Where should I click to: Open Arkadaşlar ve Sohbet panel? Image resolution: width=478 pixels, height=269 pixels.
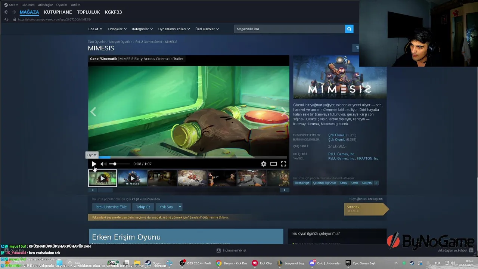(456, 250)
